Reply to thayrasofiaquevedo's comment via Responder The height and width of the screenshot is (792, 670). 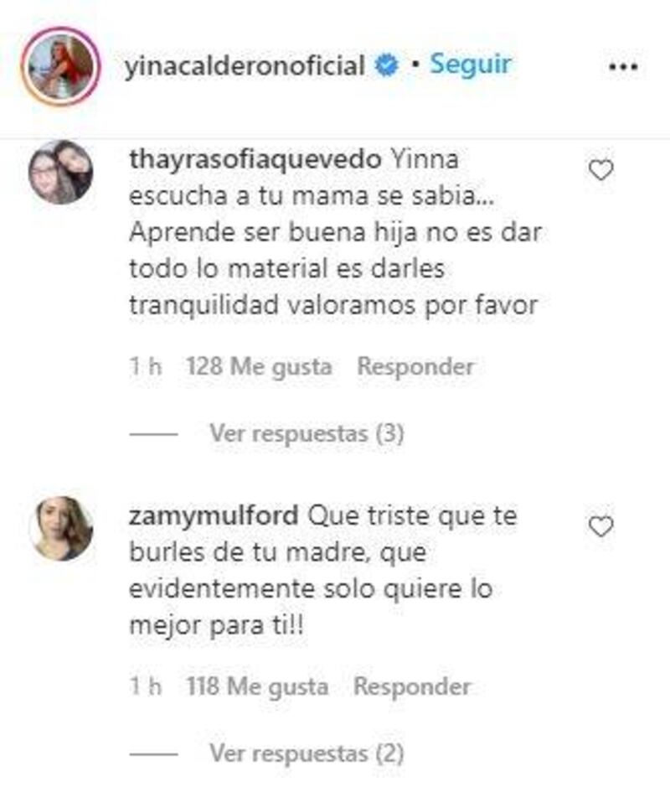pyautogui.click(x=415, y=367)
